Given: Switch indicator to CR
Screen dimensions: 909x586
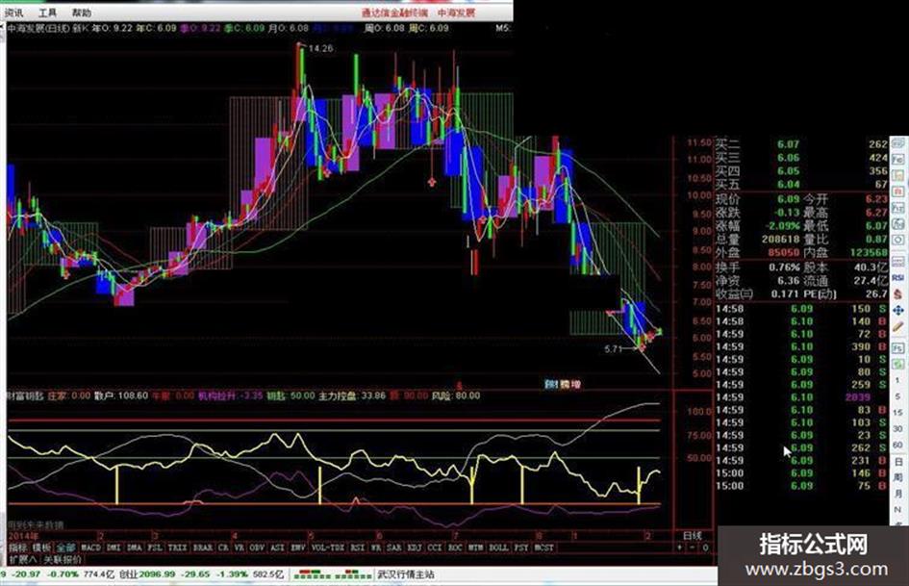Looking at the screenshot, I should 224,548.
